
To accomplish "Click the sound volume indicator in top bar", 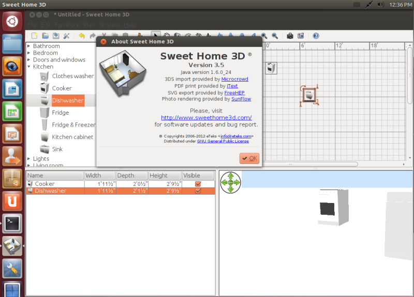I will click(x=380, y=5).
